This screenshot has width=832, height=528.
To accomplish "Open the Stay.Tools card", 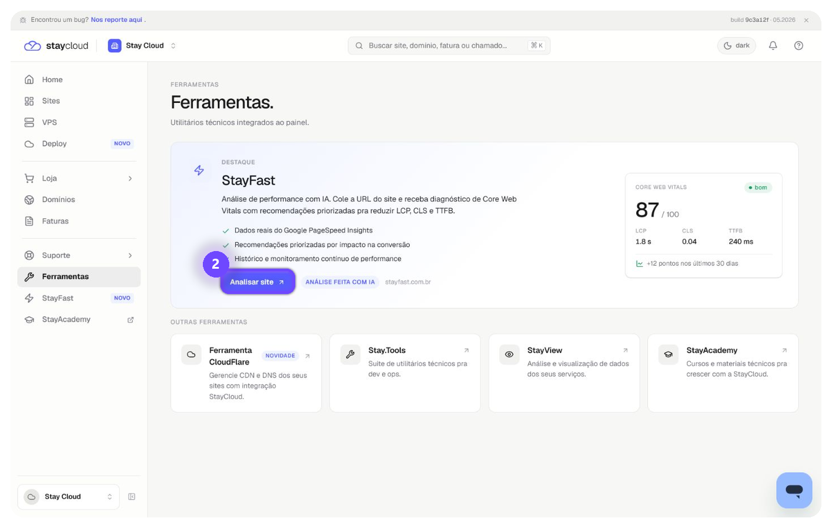I will pyautogui.click(x=405, y=373).
